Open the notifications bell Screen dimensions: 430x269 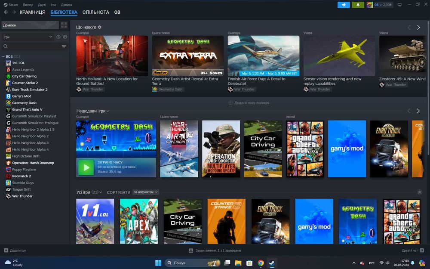coord(358,5)
